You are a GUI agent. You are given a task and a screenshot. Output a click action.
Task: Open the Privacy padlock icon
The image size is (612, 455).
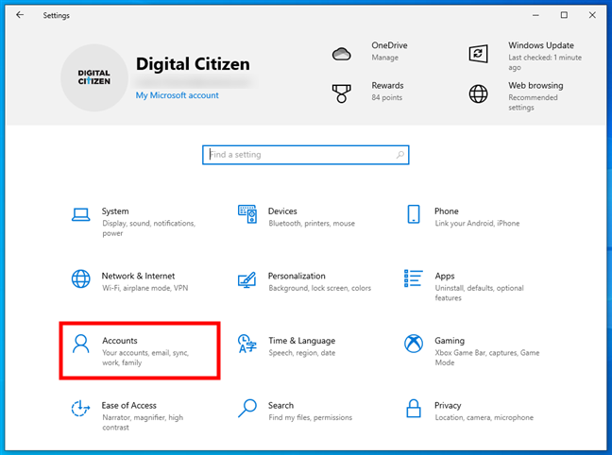click(414, 408)
